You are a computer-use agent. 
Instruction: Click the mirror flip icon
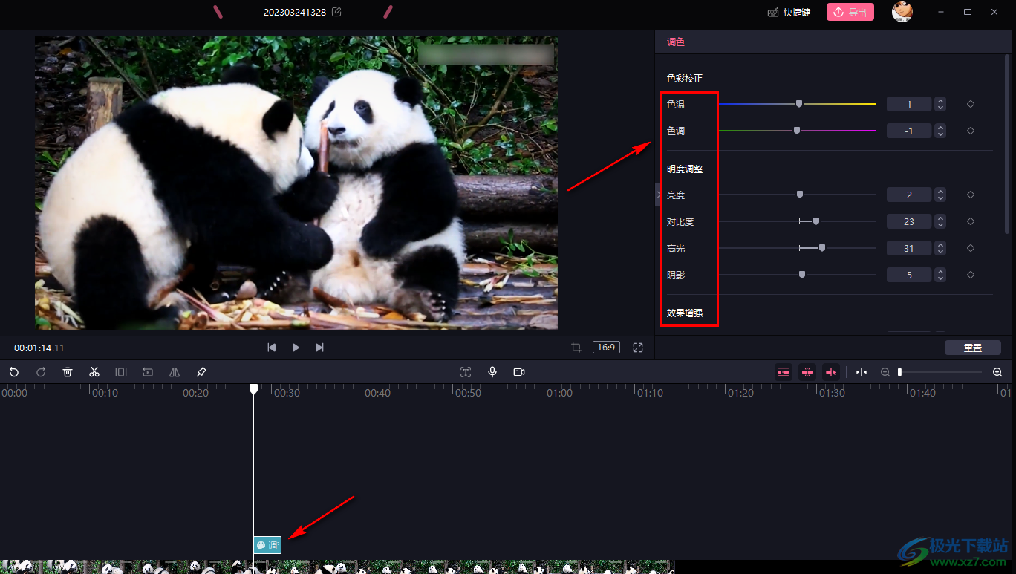[175, 372]
